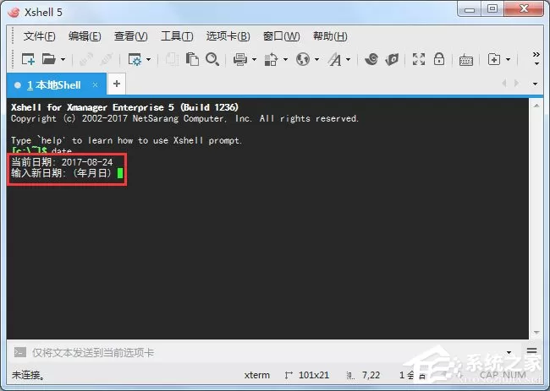Viewport: 550px width, 391px height.
Task: Maximize the Xshell 5 window
Action: pos(492,9)
